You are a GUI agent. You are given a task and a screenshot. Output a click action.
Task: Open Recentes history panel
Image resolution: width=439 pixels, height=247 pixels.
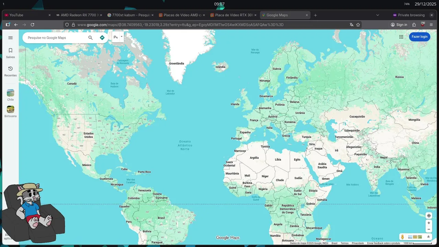click(x=10, y=71)
